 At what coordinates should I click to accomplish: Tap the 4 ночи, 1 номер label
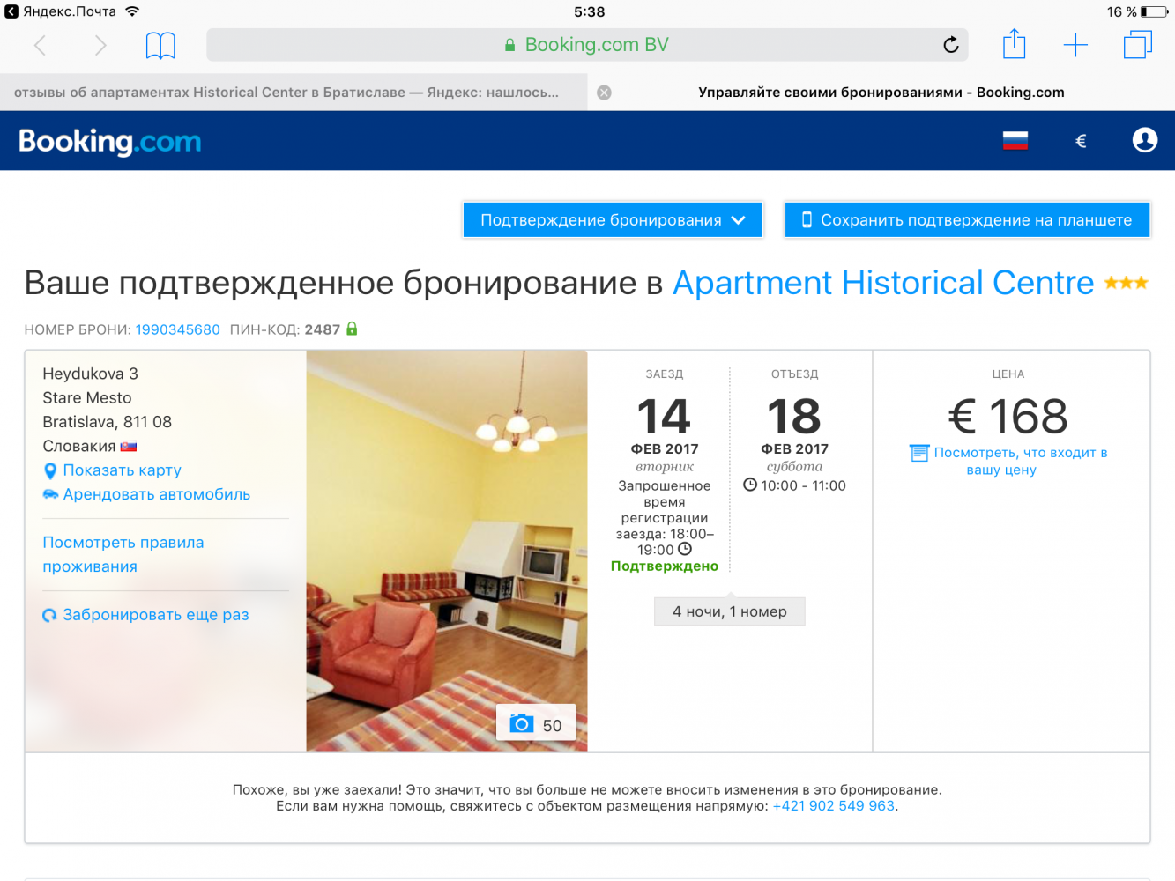point(730,611)
